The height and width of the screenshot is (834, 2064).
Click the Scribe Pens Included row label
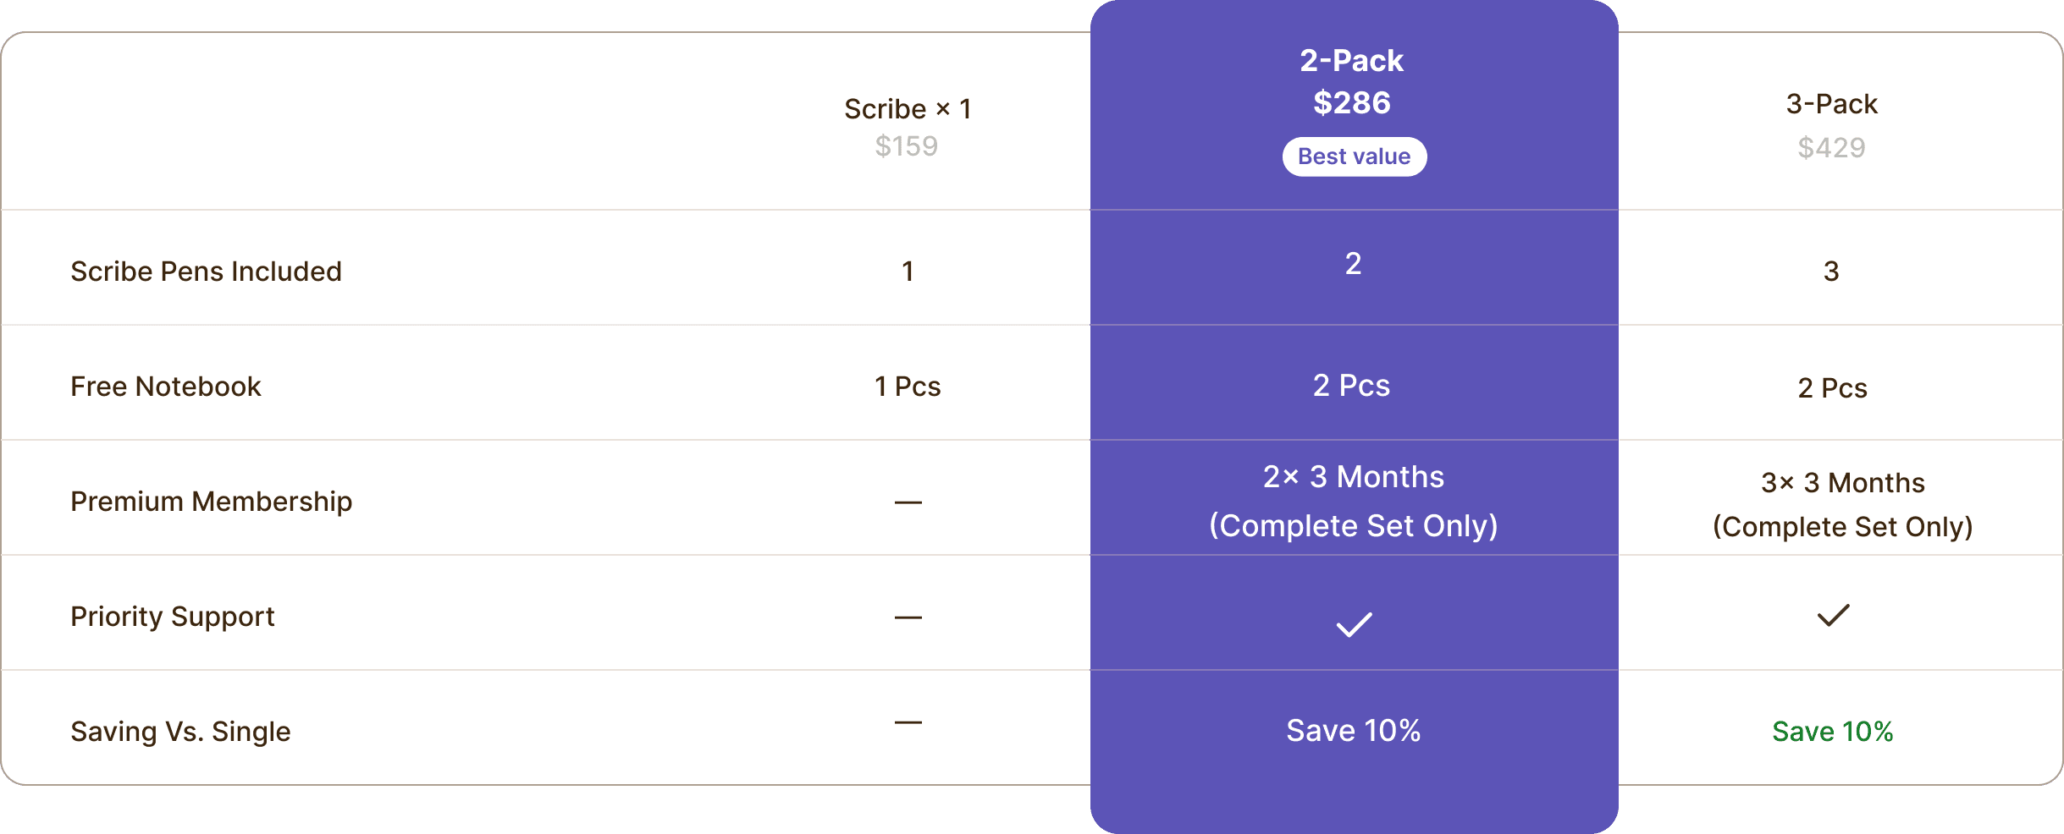(206, 272)
